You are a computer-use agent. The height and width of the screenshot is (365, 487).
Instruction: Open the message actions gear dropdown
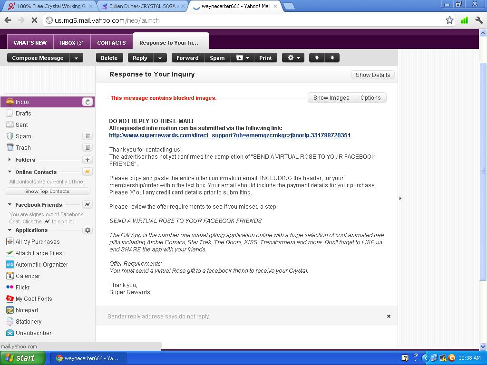pyautogui.click(x=293, y=58)
